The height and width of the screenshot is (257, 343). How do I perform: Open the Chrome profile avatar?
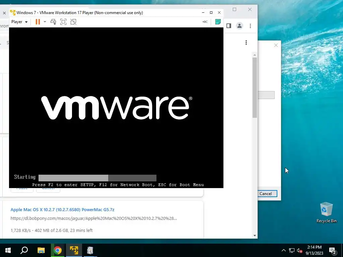(x=239, y=26)
